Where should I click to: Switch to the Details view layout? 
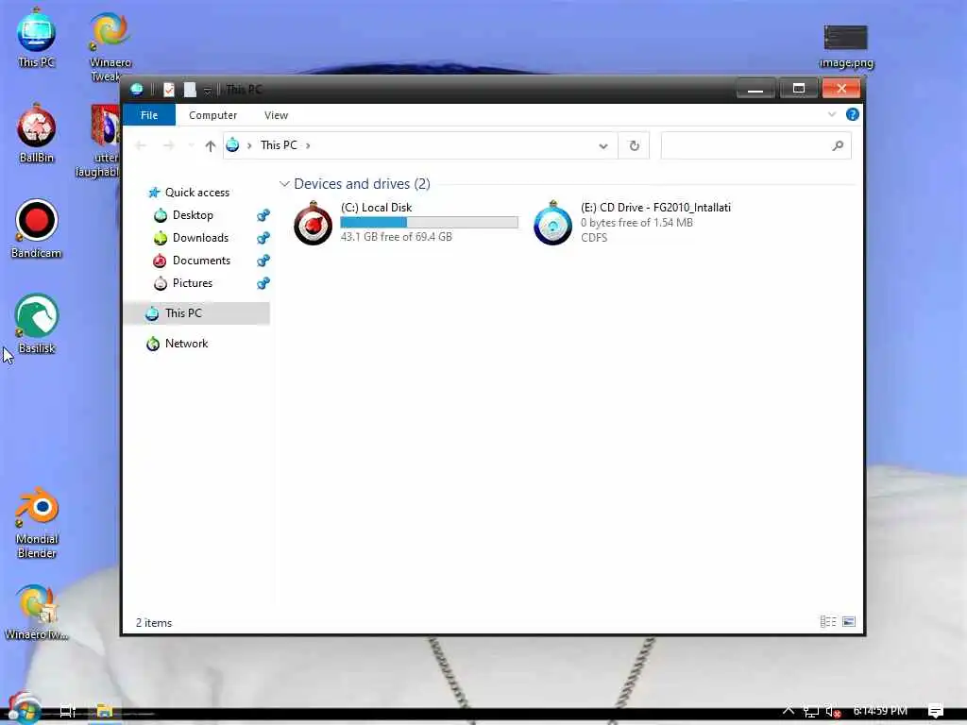tap(827, 621)
